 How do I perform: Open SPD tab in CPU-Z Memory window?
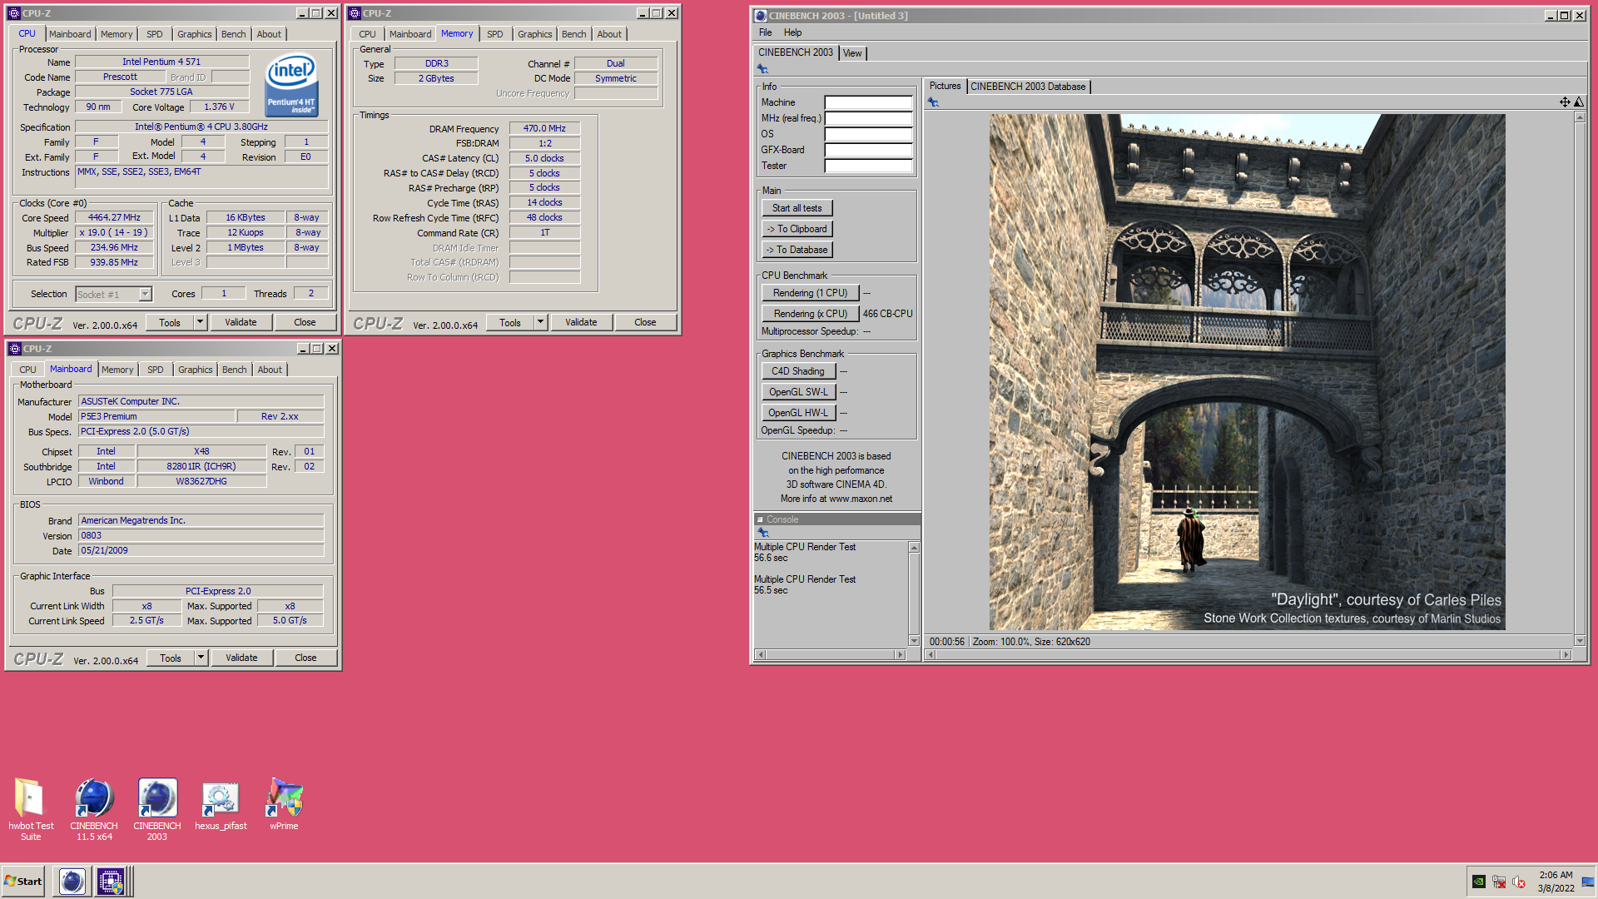pyautogui.click(x=495, y=34)
